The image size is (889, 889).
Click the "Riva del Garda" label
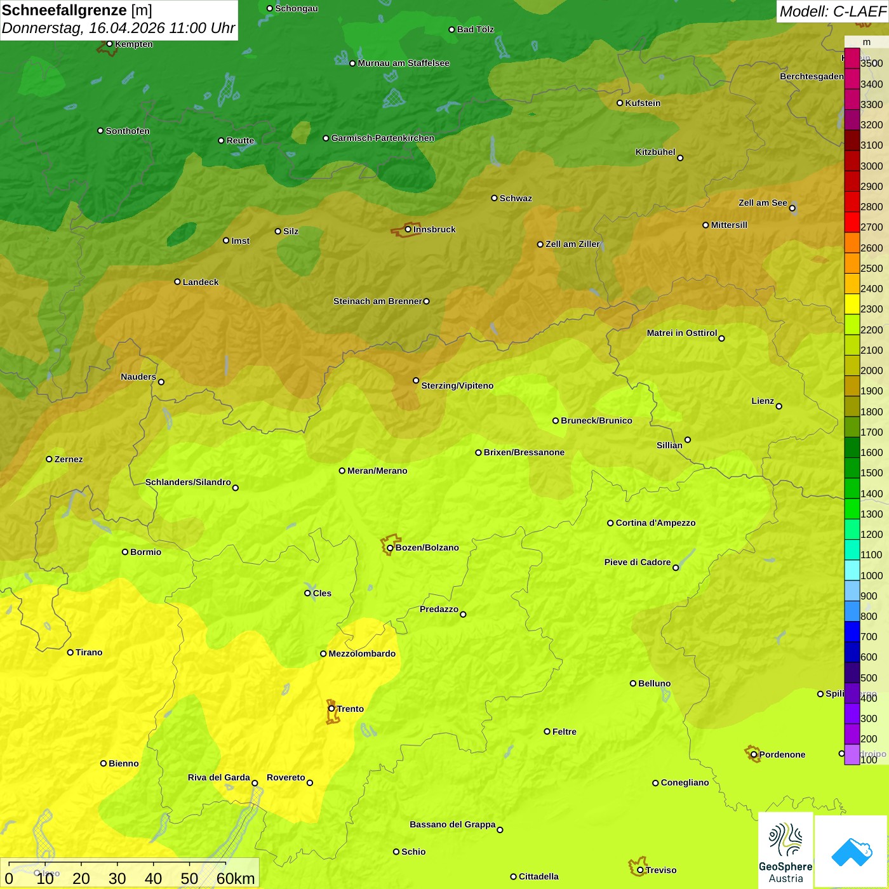tap(219, 777)
